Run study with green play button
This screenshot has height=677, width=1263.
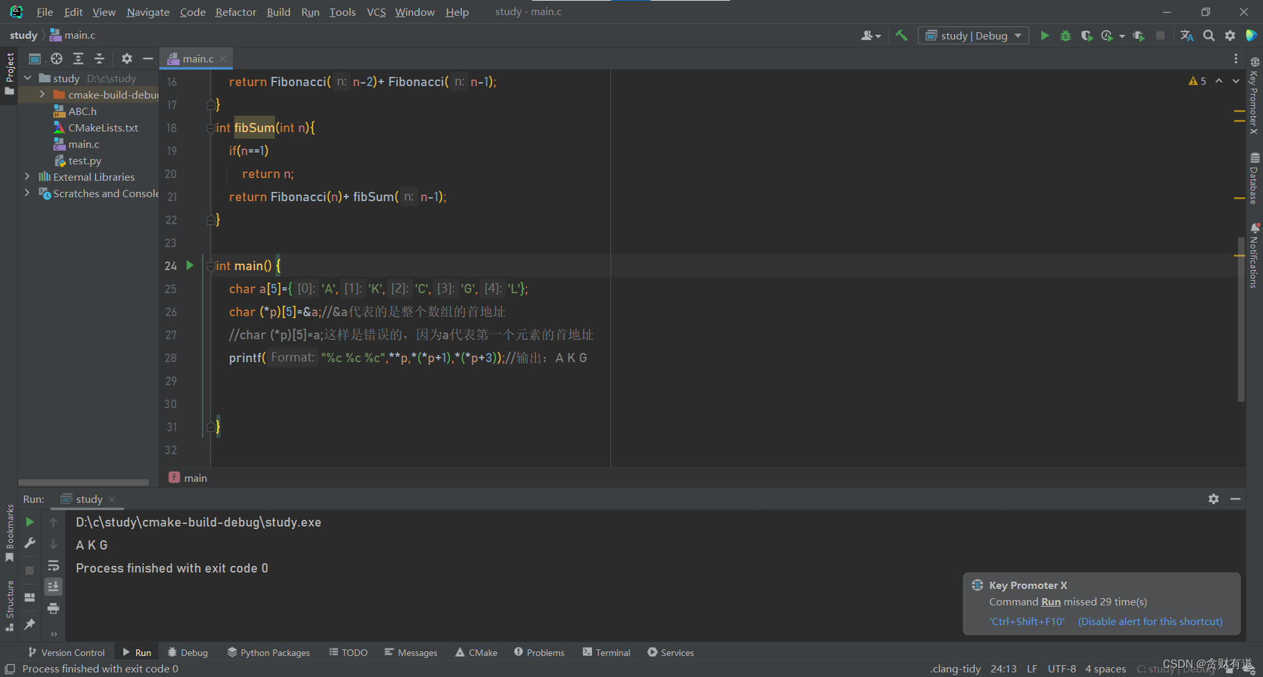[x=1044, y=35]
